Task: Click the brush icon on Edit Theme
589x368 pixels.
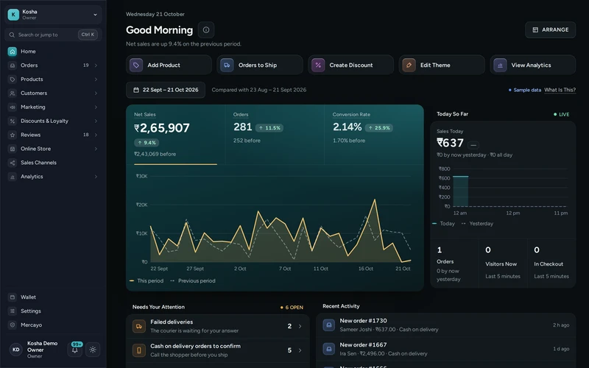Action: pyautogui.click(x=409, y=65)
